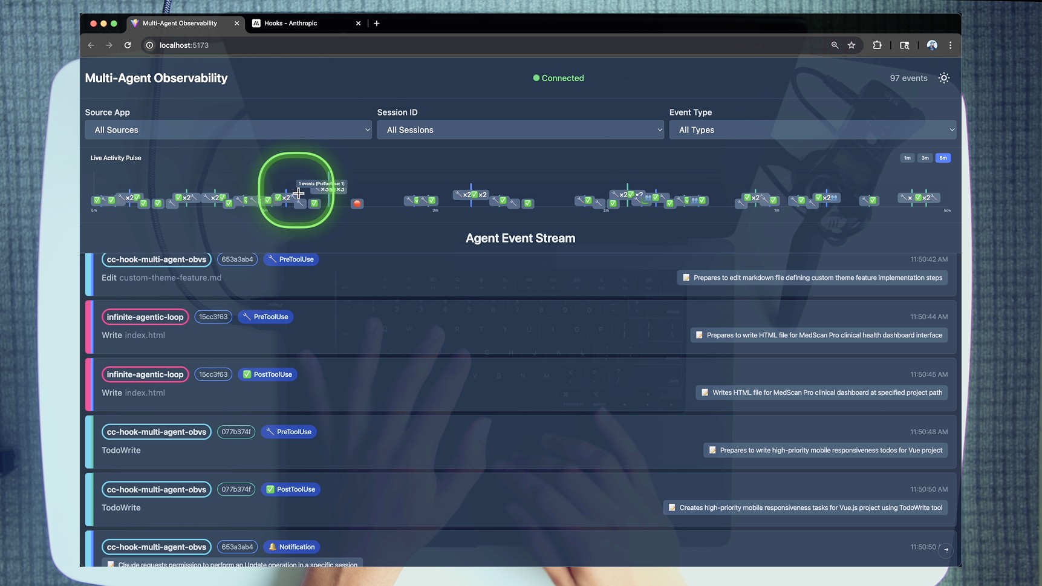Open the Chrome three-dot menu

[950, 45]
